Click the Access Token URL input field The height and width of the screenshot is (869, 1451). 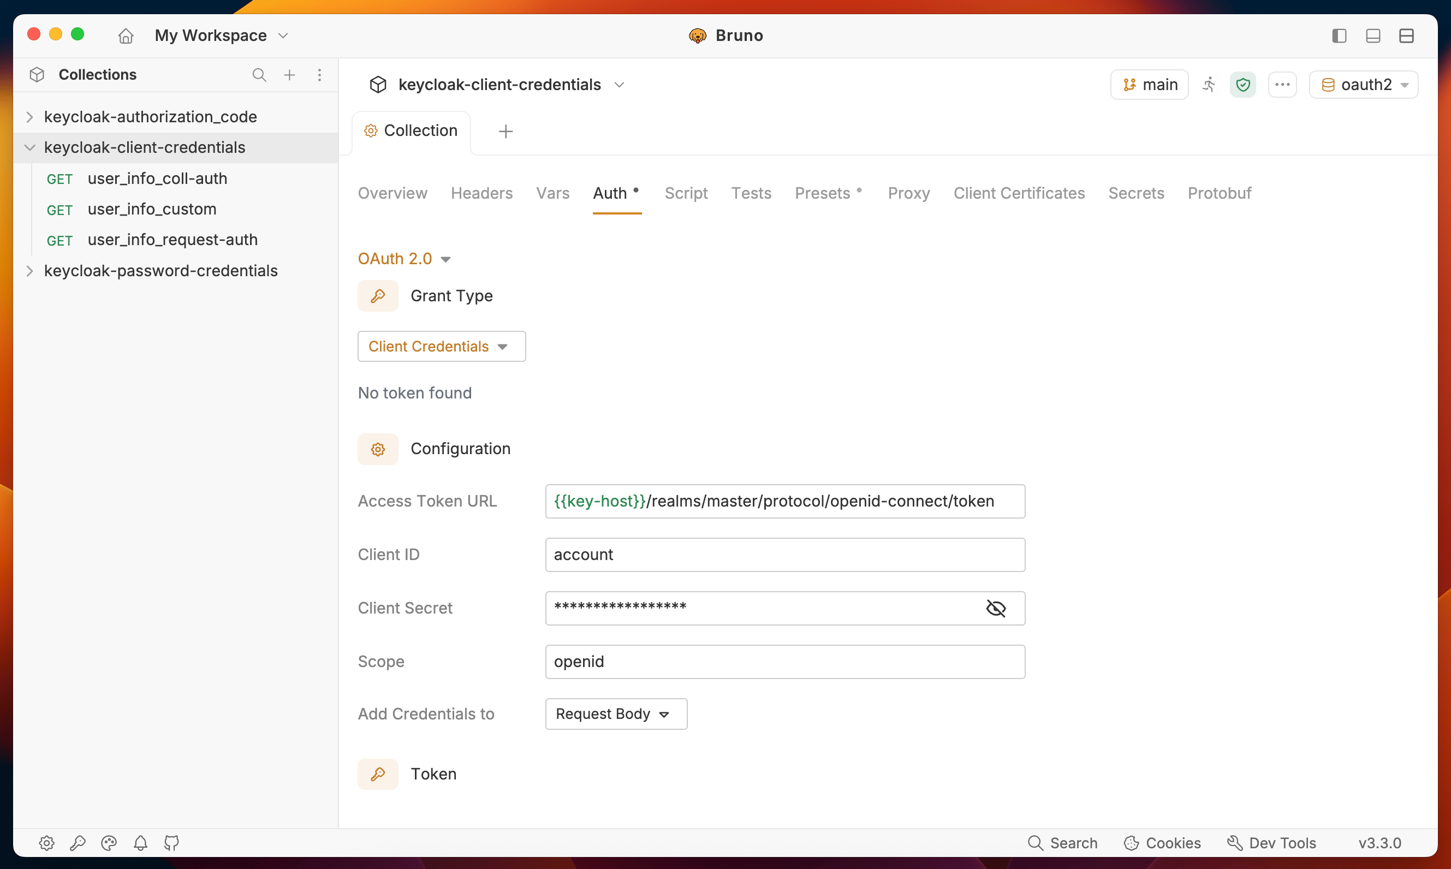[784, 501]
